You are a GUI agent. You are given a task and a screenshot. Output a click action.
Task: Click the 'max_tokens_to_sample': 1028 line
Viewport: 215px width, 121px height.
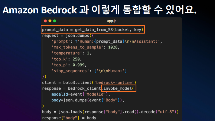pyautogui.click(x=85, y=47)
